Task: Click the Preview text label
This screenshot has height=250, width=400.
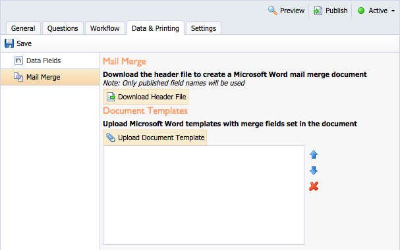Action: click(x=292, y=11)
